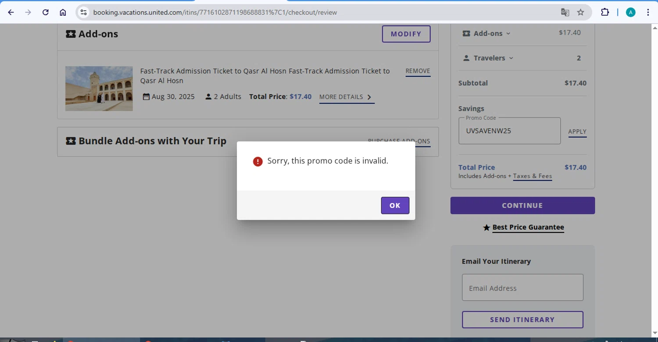Viewport: 658px width, 342px height.
Task: Click the Savings label
Action: [x=471, y=108]
